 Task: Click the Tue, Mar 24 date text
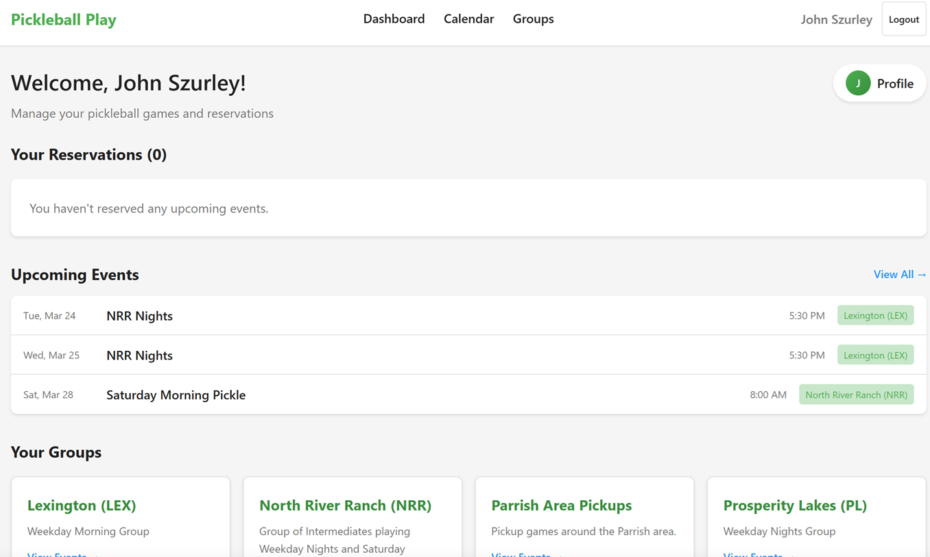coord(49,316)
